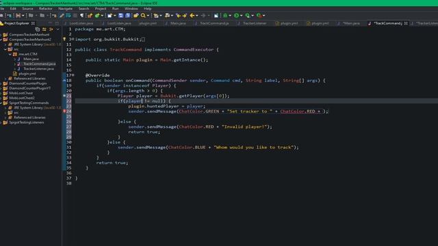Close the active *TrackCommand.java tab
The image size is (438, 246).
click(x=406, y=23)
